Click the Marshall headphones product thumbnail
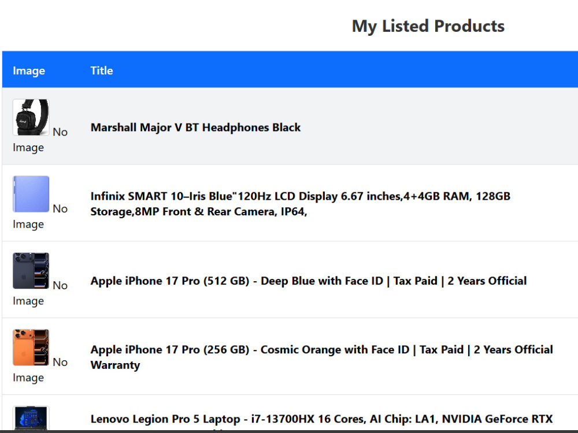The height and width of the screenshot is (433, 578). [31, 117]
